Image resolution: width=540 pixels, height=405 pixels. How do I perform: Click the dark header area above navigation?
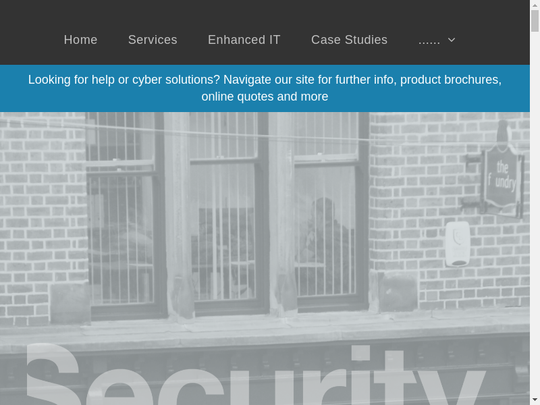tap(265, 12)
